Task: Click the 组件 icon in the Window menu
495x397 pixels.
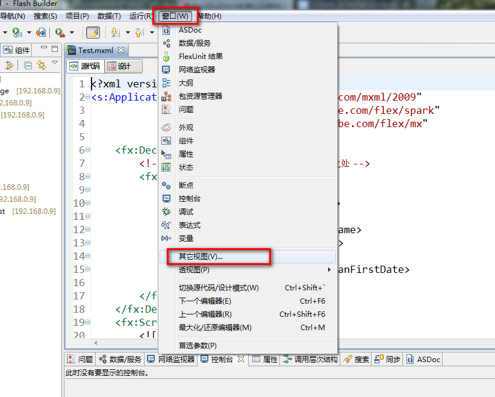Action: (166, 140)
